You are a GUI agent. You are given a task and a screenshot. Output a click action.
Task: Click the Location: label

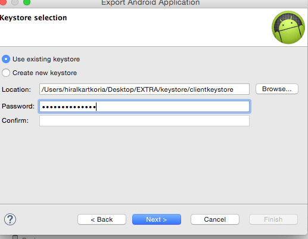click(x=16, y=89)
